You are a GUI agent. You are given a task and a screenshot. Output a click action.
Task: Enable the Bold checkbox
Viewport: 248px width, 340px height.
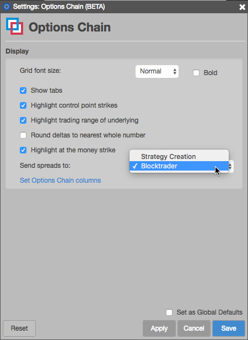point(196,73)
